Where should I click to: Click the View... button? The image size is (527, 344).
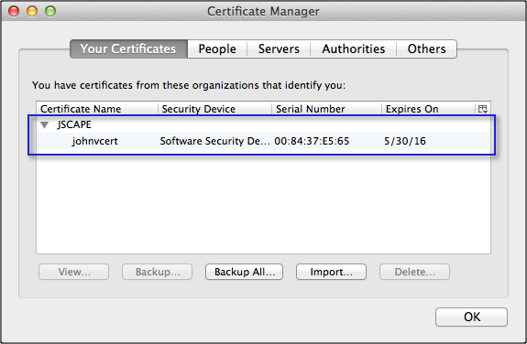pos(74,272)
